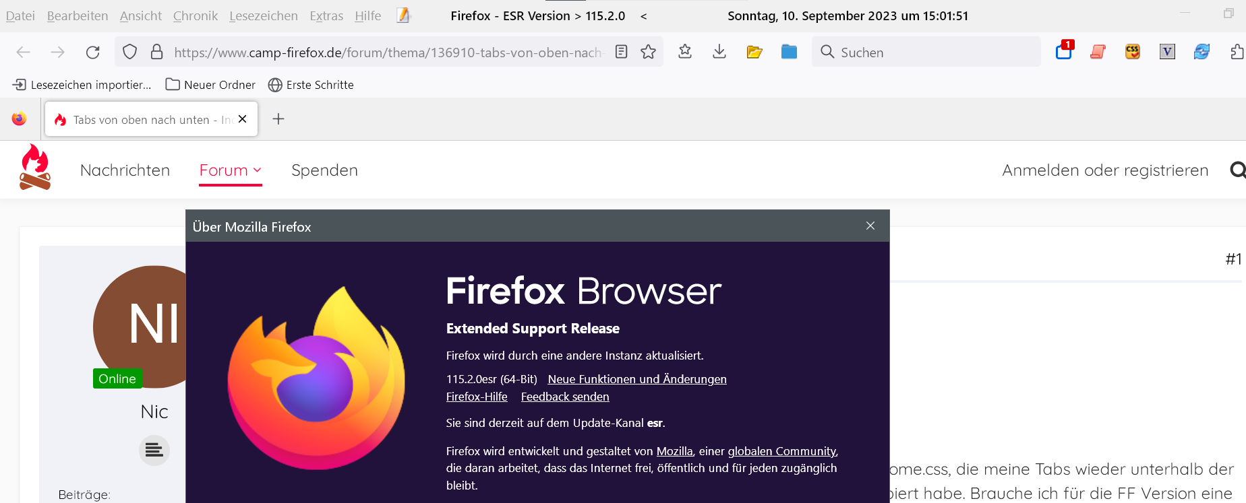Open the Ansicht menu
The width and height of the screenshot is (1246, 503).
(x=141, y=16)
